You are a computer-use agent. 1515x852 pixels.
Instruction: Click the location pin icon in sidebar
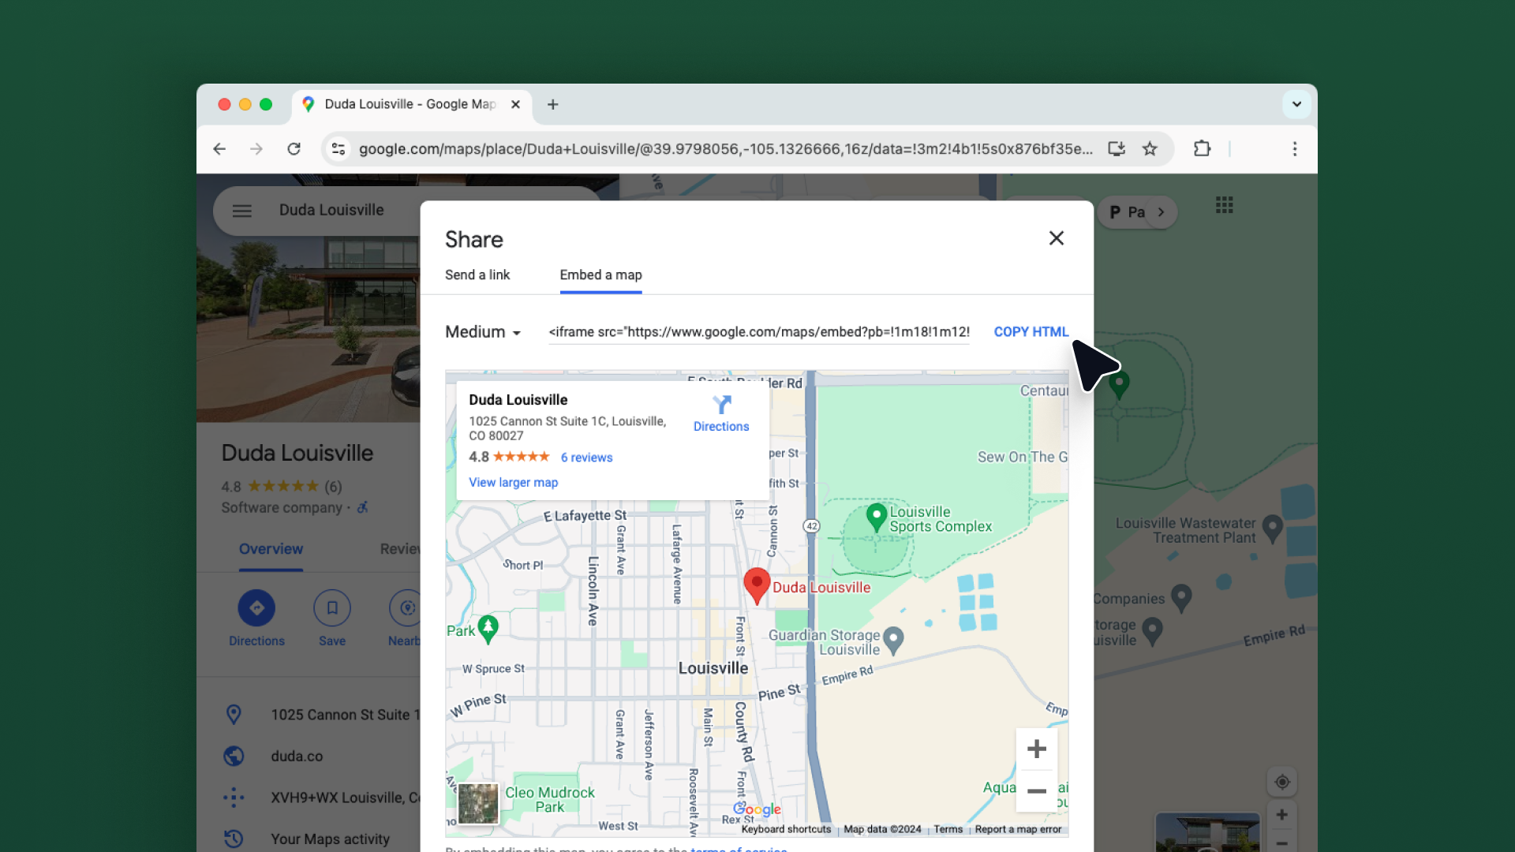click(233, 715)
